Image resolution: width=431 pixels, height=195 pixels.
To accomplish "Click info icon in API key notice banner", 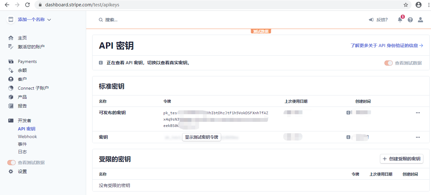I will [x=101, y=63].
